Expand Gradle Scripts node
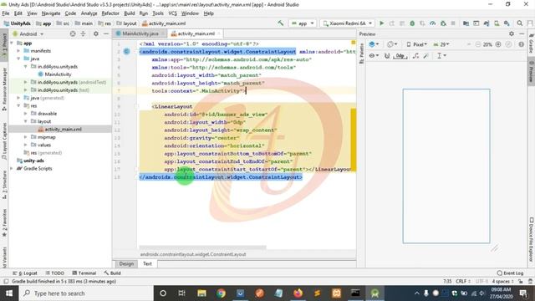The width and height of the screenshot is (535, 301). pos(12,168)
